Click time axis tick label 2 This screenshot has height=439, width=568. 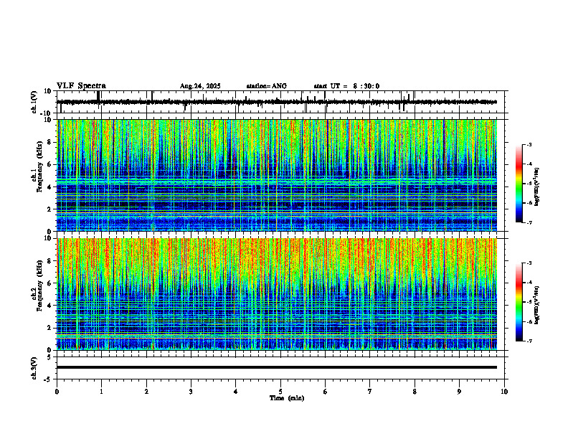pos(146,392)
